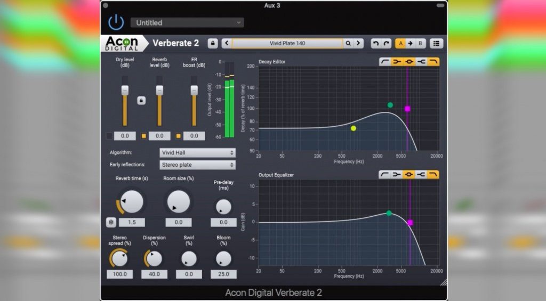Image resolution: width=546 pixels, height=301 pixels.
Task: Click the Reverb time 1.5 value field
Action: pyautogui.click(x=132, y=222)
